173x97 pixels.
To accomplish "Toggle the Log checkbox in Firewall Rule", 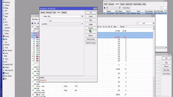I will click(48, 21).
